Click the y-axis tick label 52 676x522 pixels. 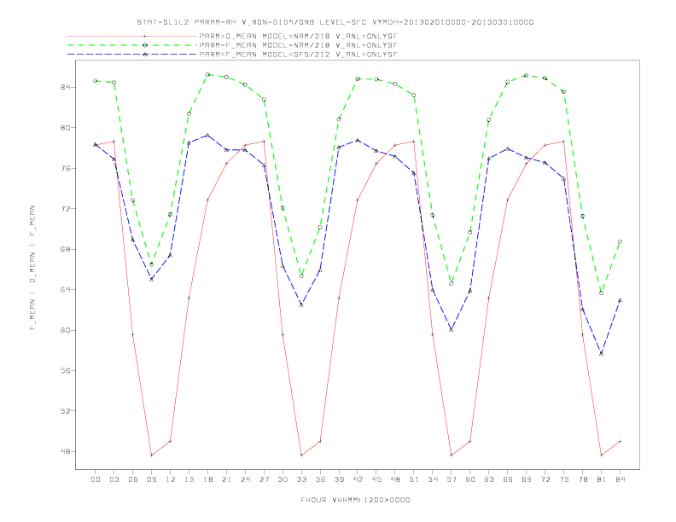[66, 411]
